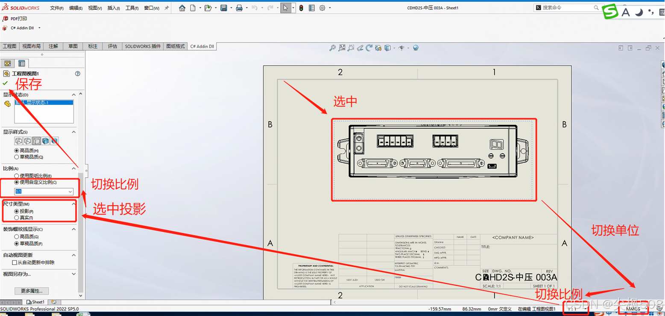
Task: Open the 窗口(W) menu
Action: (152, 8)
